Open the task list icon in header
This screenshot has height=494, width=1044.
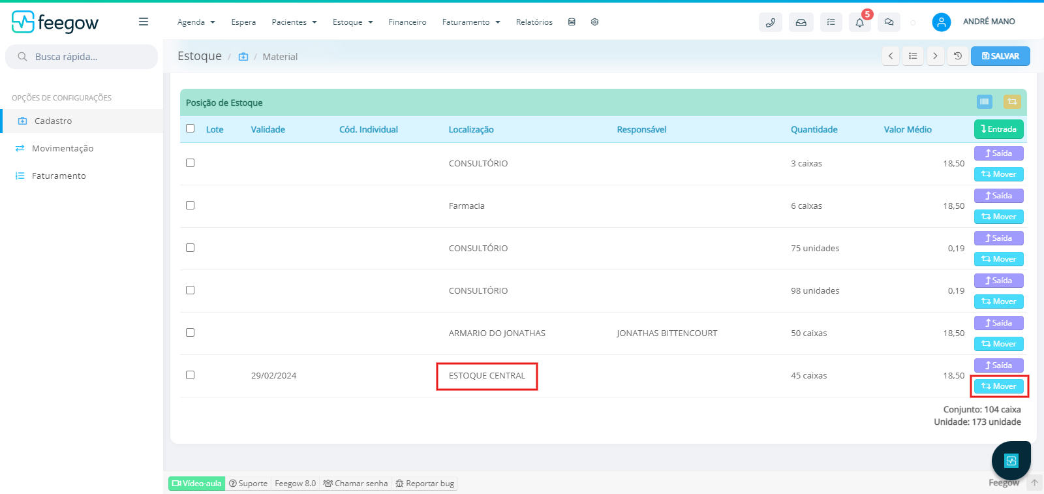pos(831,22)
